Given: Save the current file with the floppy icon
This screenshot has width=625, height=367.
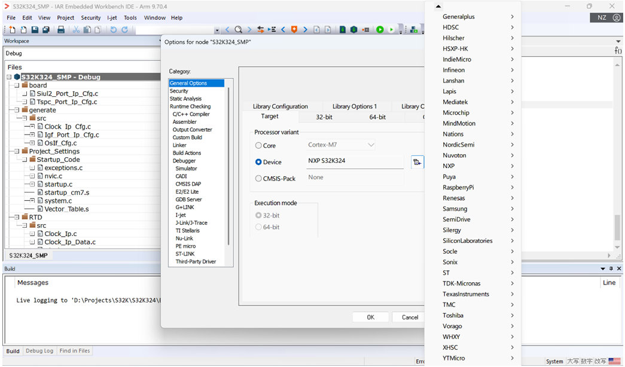Looking at the screenshot, I should click(35, 29).
